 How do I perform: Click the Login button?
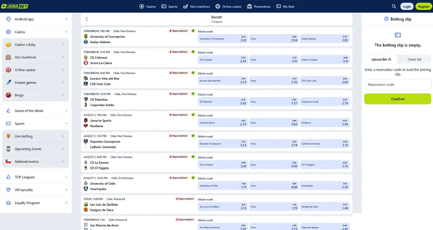pos(407,6)
